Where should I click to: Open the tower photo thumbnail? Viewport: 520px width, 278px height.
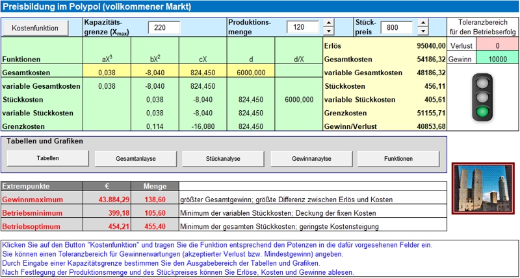484,184
